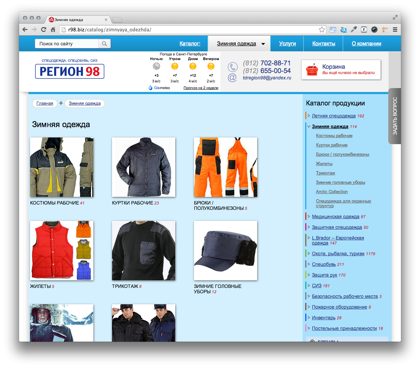420x368 pixels.
Task: Click the tdregion98@yandex.ru email address
Action: [x=267, y=78]
